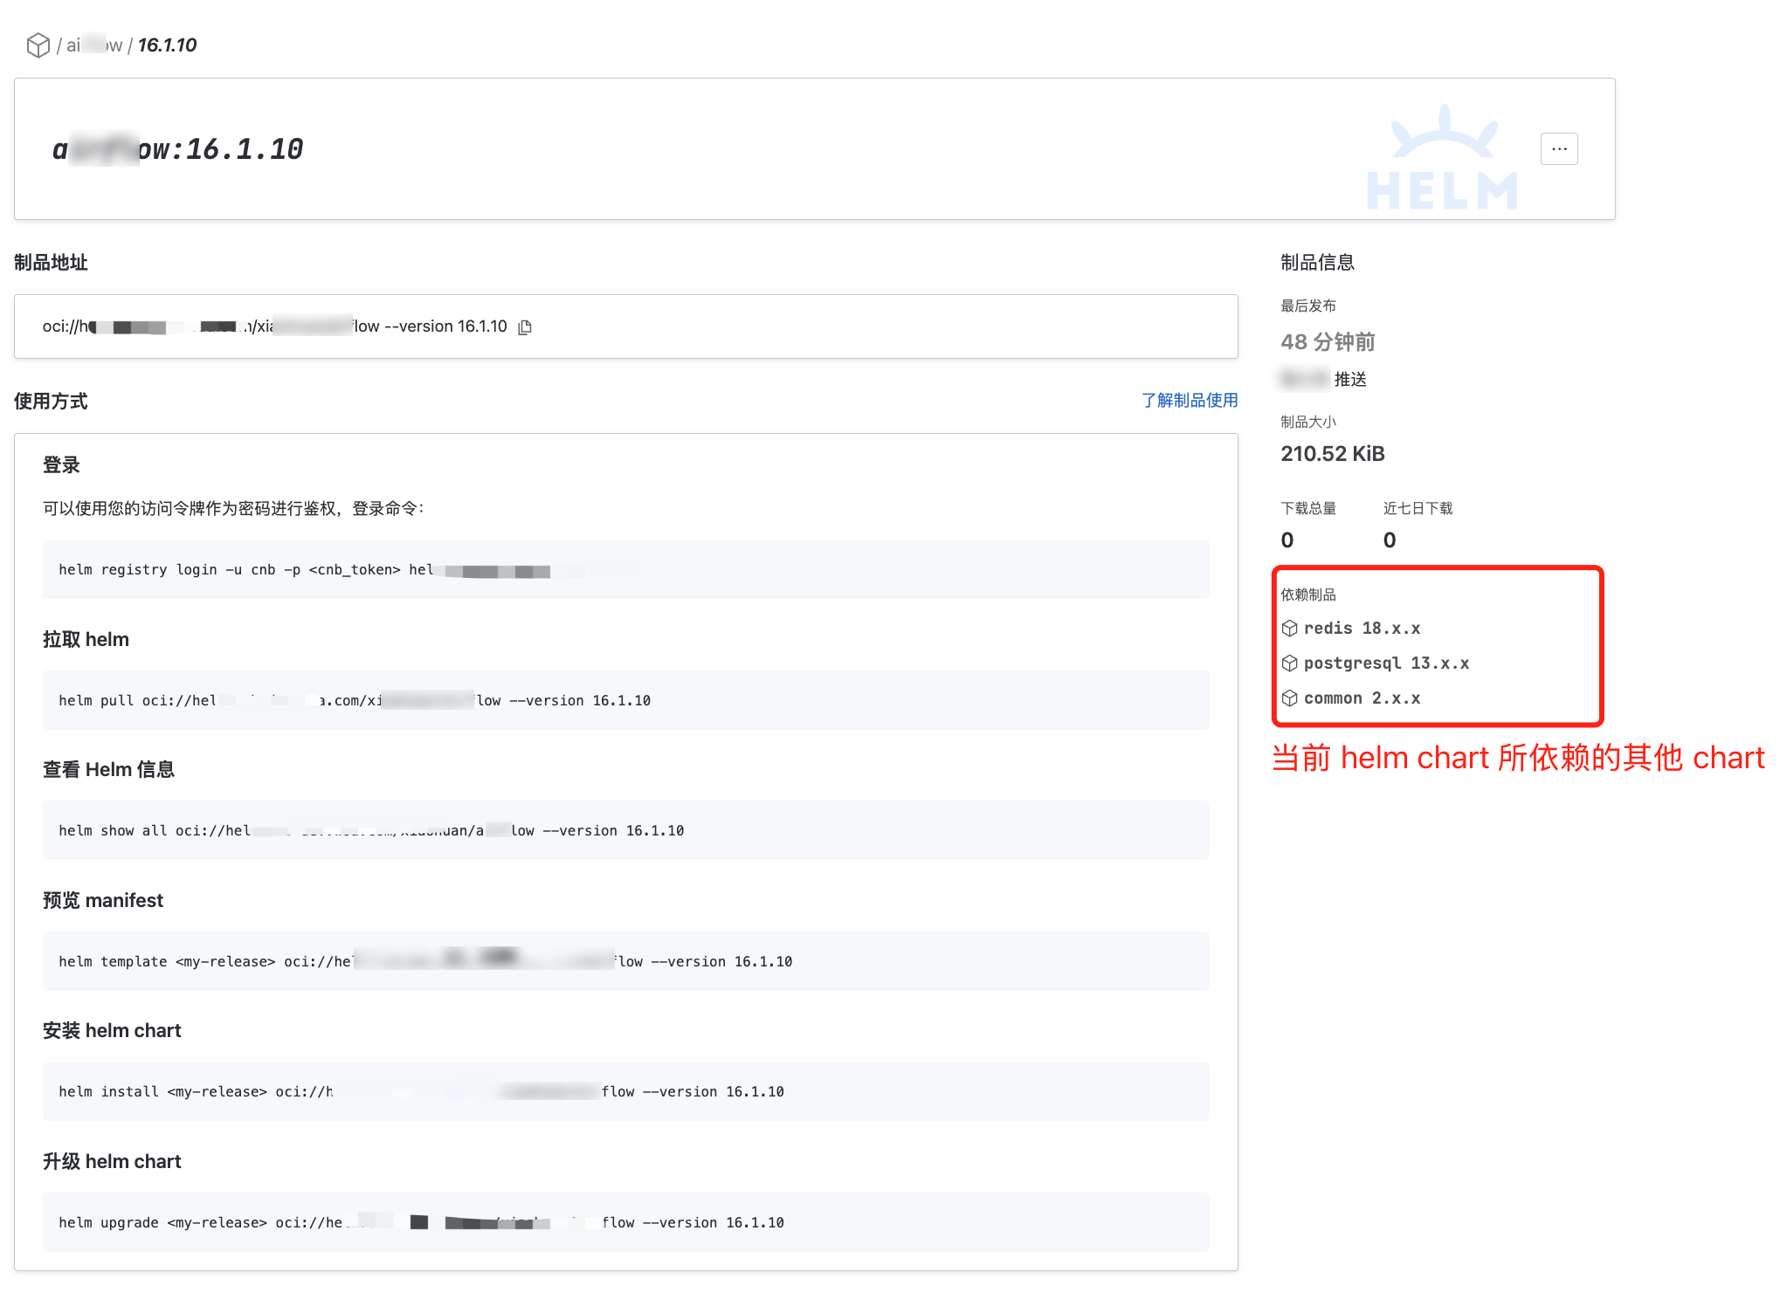Click the blurred username beside 推送
The image size is (1780, 1313).
[x=1304, y=380]
